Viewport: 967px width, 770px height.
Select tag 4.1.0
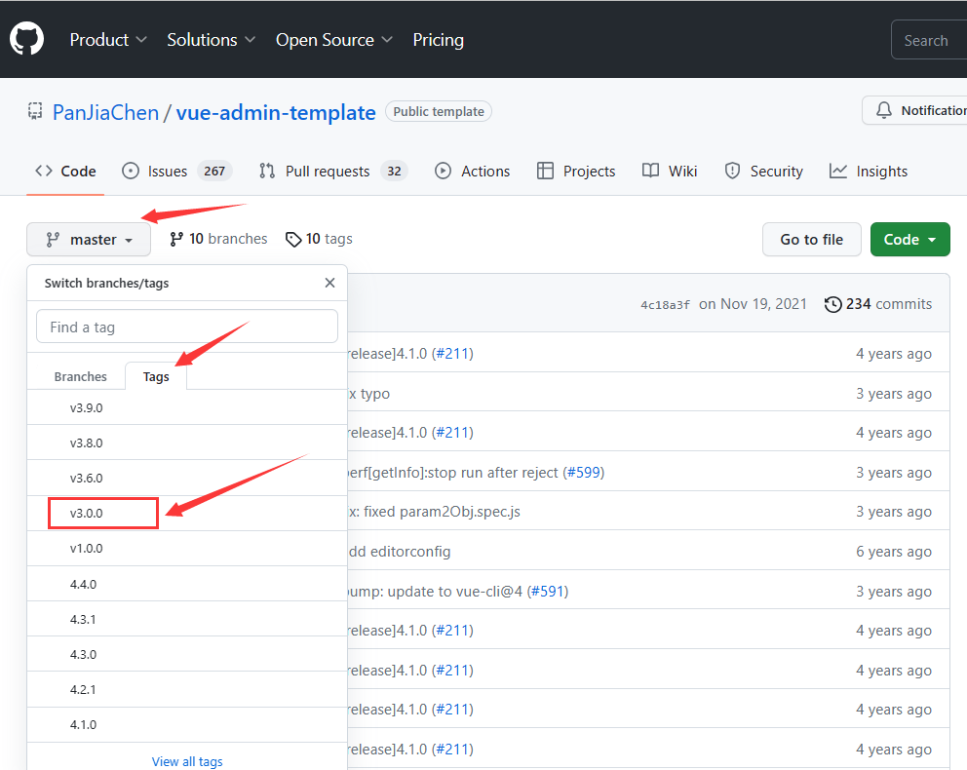[187, 724]
